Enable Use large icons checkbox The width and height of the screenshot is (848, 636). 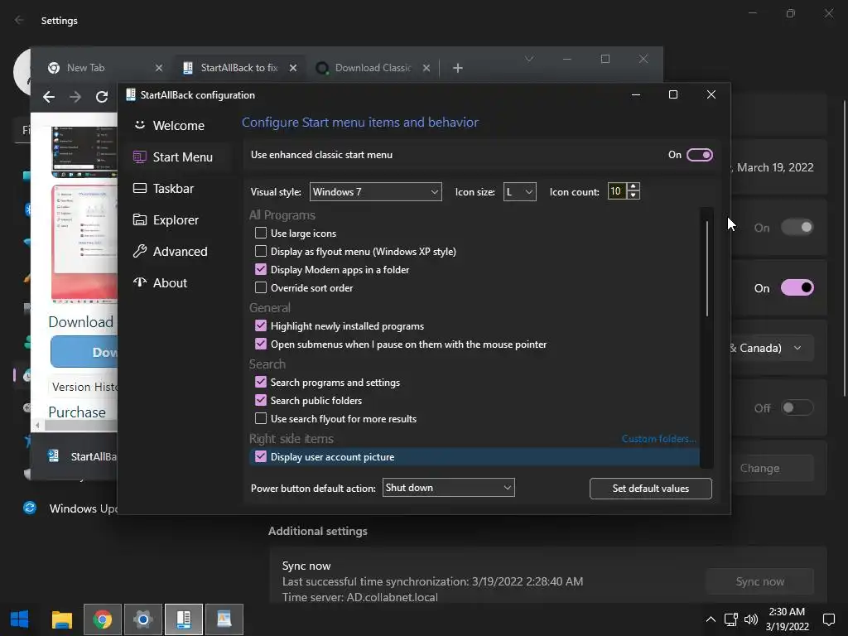tap(261, 233)
